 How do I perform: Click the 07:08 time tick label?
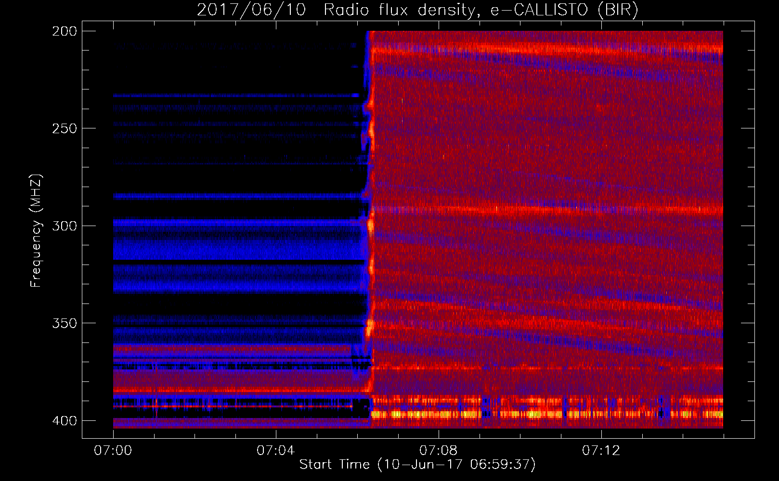(438, 451)
